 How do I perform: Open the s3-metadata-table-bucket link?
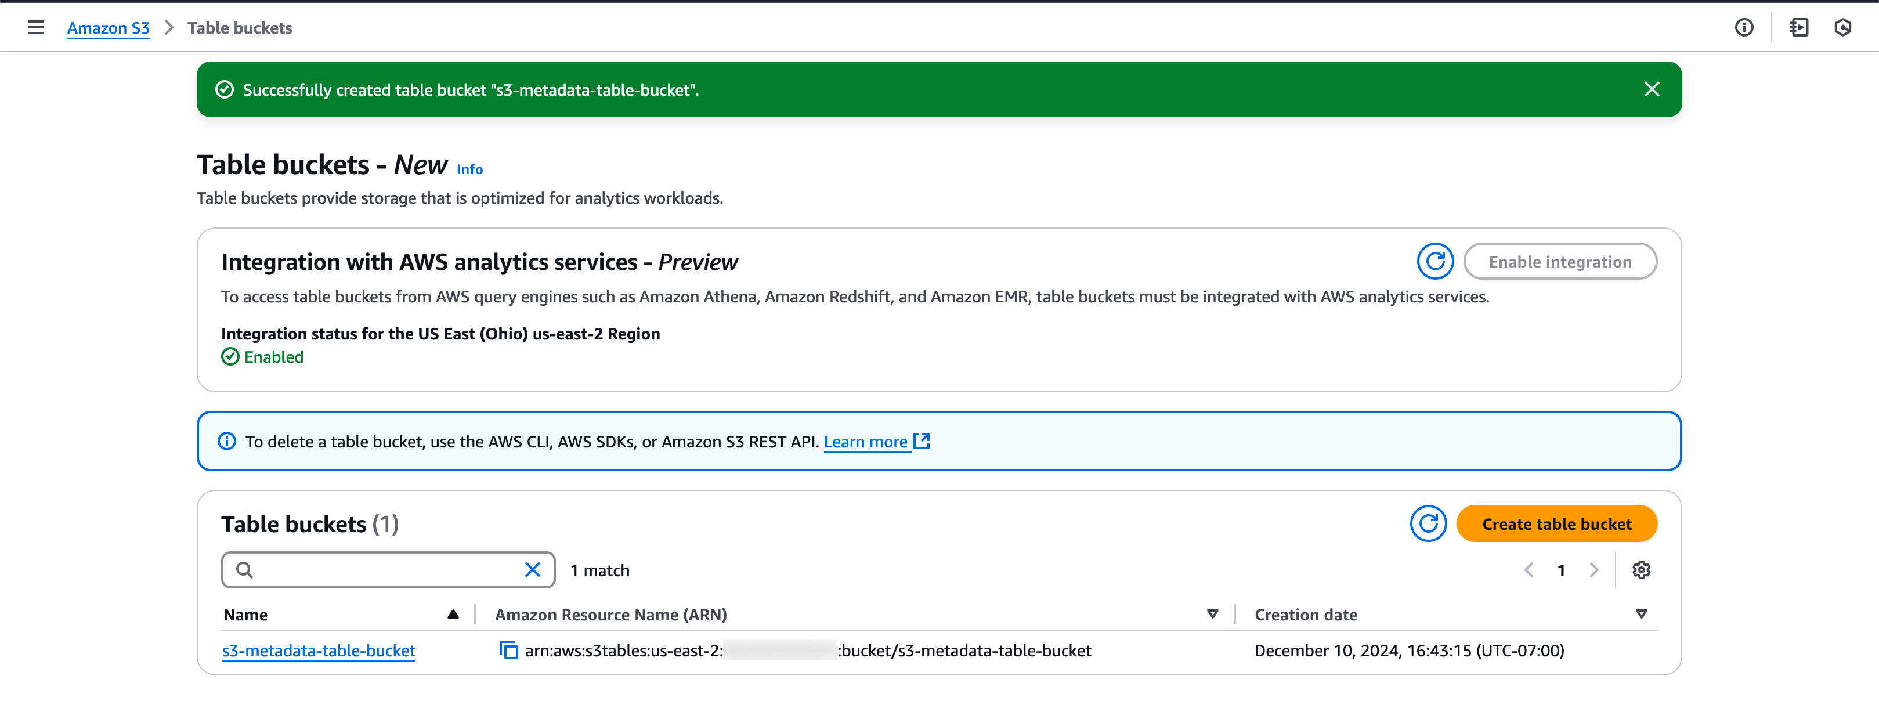pyautogui.click(x=319, y=650)
